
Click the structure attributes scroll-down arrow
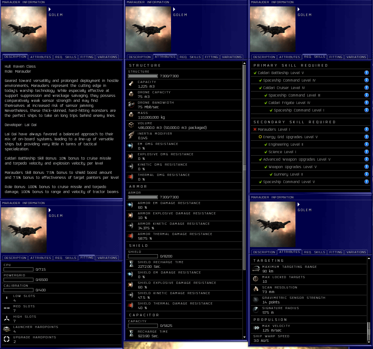click(244, 337)
